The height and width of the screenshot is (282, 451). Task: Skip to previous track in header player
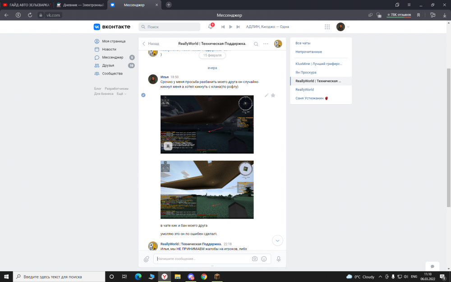(223, 27)
